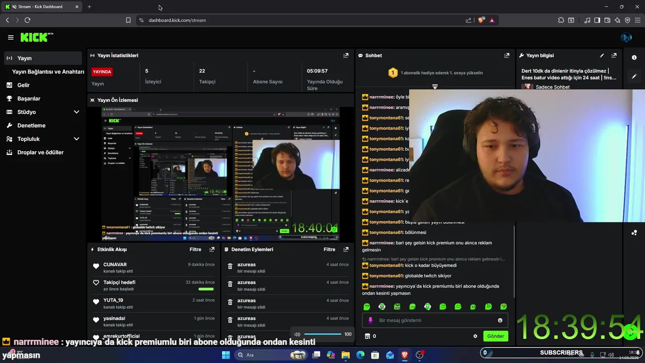Click the YAYINDA live badge
Viewport: 645px width, 363px height.
coord(102,72)
